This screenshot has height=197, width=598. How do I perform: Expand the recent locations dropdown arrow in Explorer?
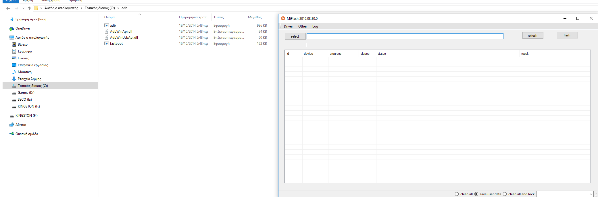pyautogui.click(x=23, y=8)
